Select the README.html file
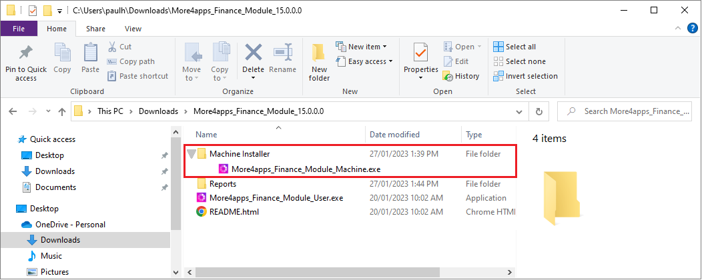The width and height of the screenshot is (702, 280). [x=234, y=211]
